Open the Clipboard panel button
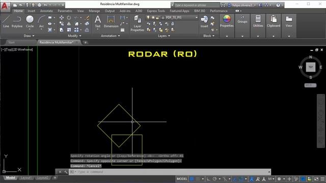The image size is (326, 183). [274, 26]
